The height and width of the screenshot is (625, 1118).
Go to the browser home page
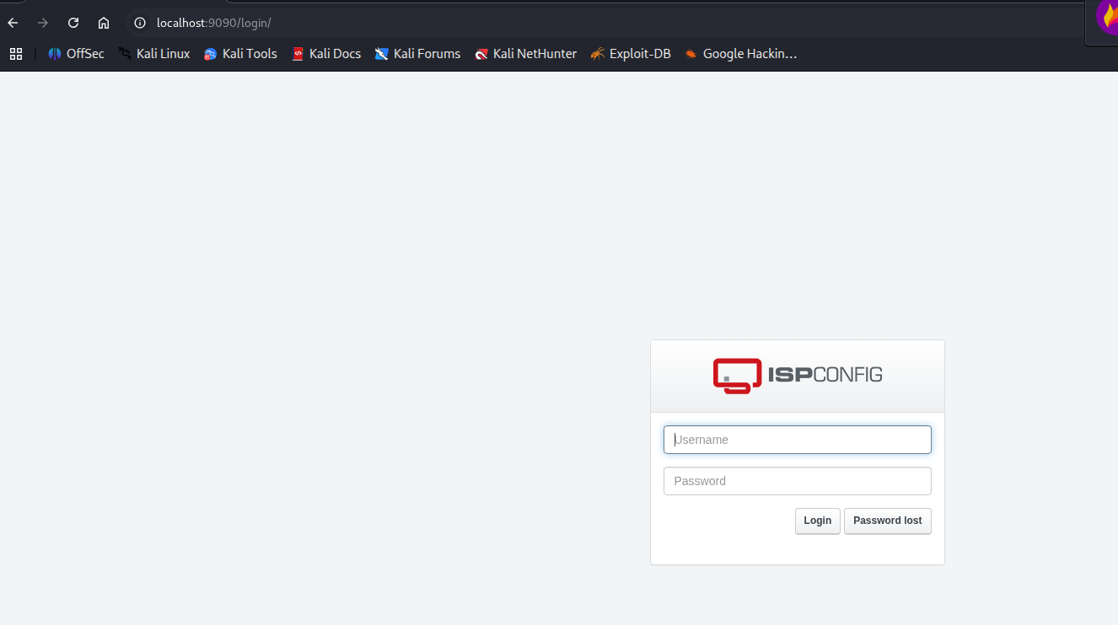coord(104,23)
